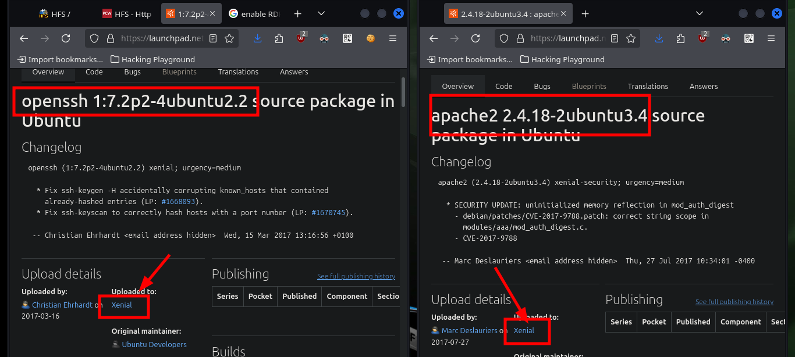Expand tab list dropdown in left window
Image resolution: width=795 pixels, height=357 pixels.
click(321, 13)
